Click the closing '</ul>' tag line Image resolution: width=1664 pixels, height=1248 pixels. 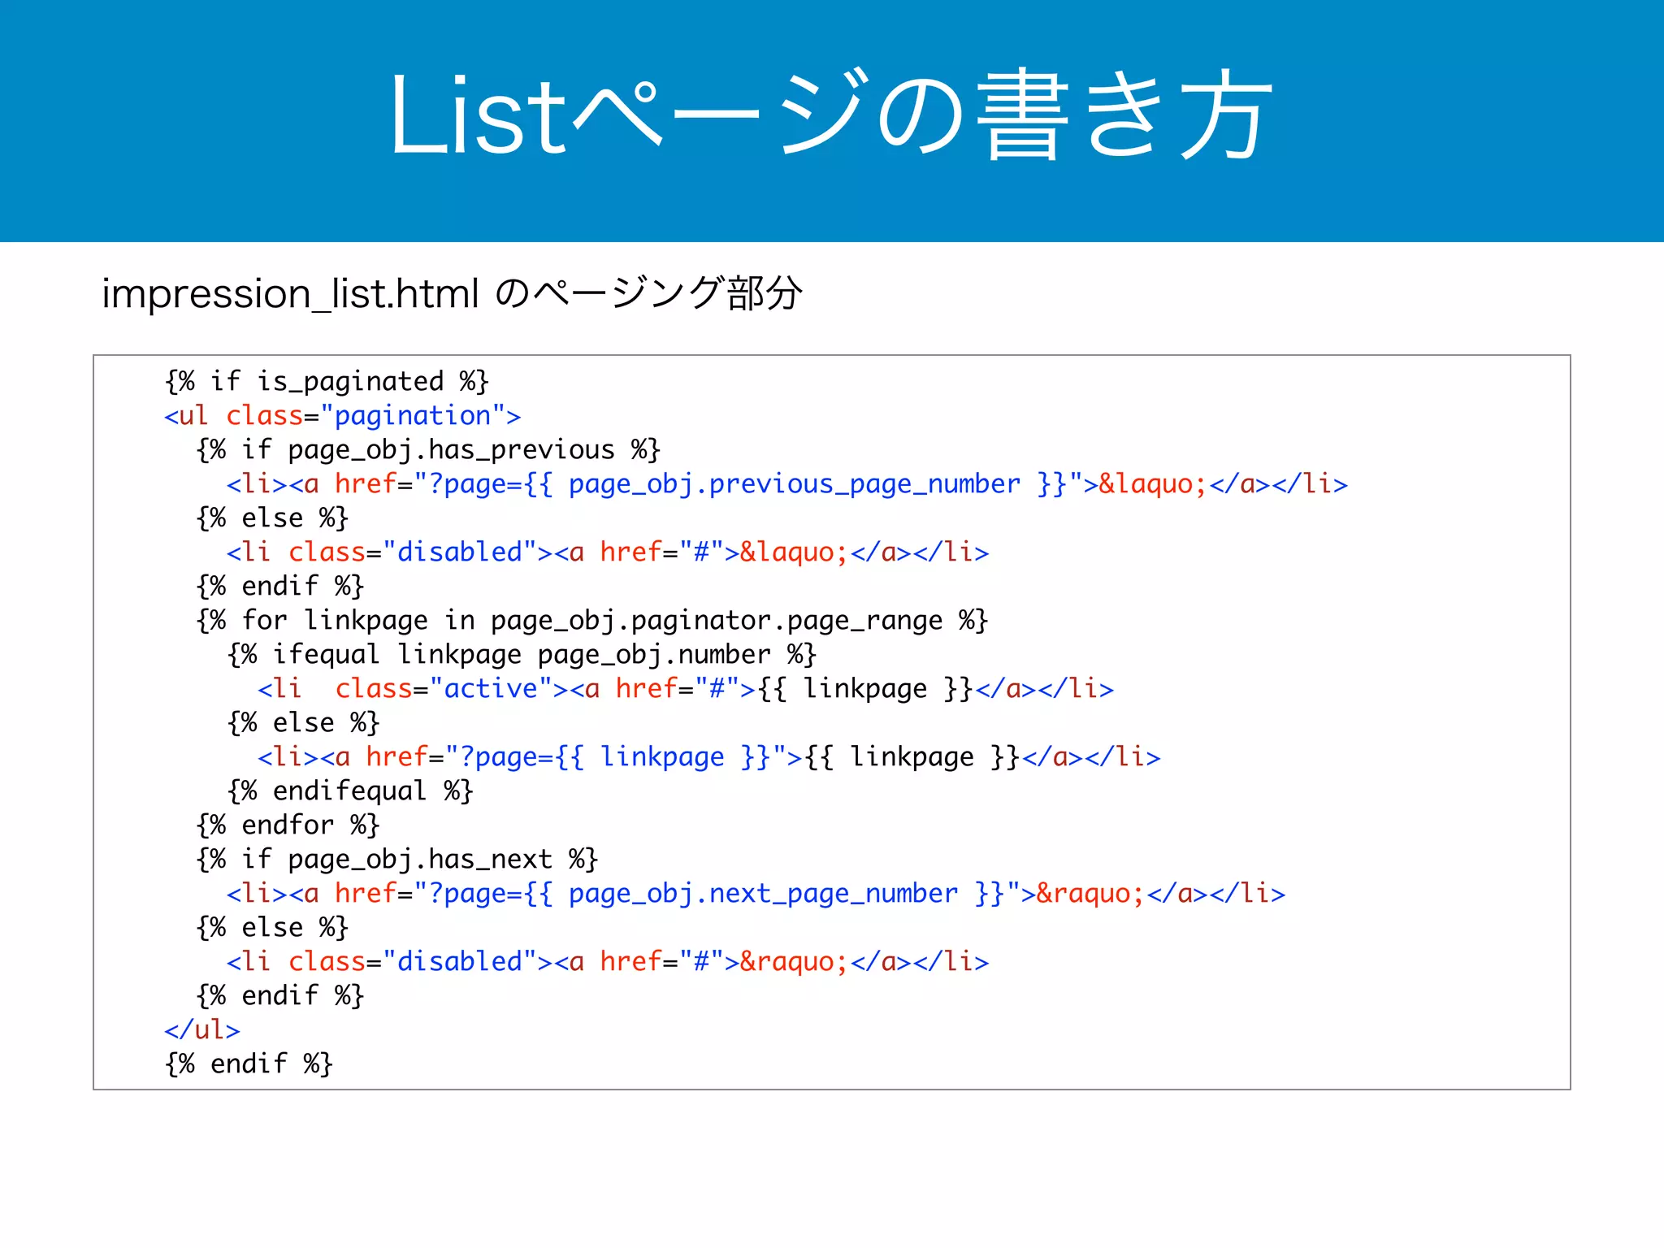click(x=202, y=1029)
